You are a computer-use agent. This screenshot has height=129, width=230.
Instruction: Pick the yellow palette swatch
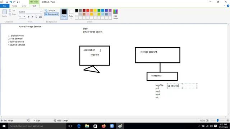(x=95, y=10)
